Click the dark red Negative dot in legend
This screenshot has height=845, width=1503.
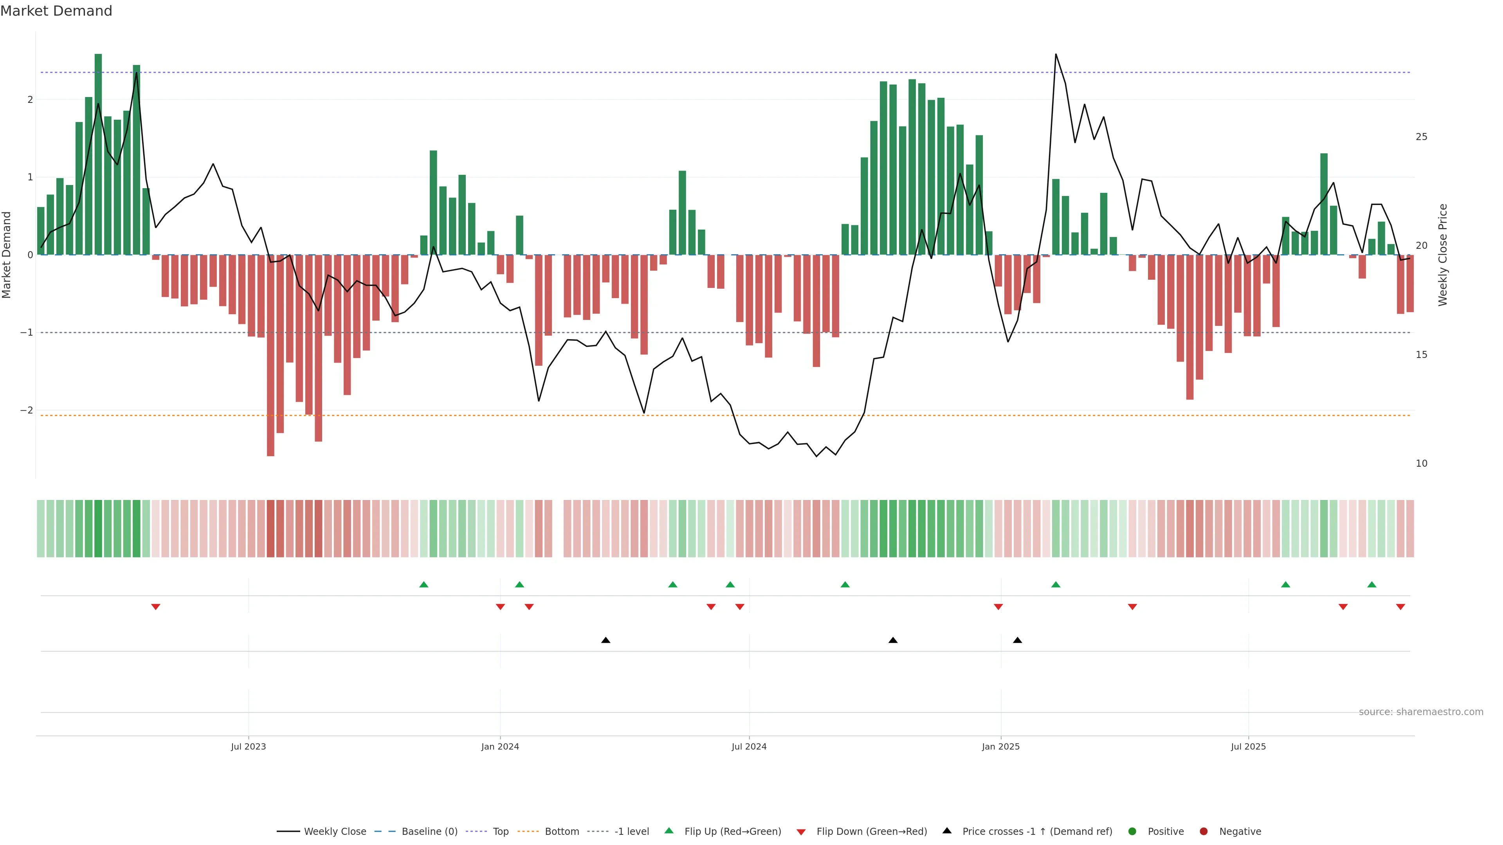[x=1203, y=832]
